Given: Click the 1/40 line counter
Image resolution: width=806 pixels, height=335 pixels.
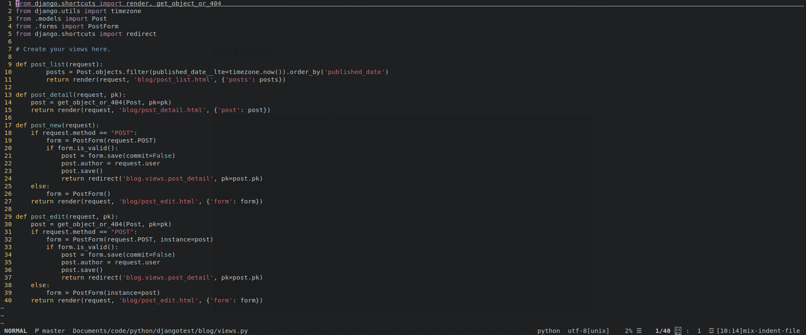Looking at the screenshot, I should point(663,331).
